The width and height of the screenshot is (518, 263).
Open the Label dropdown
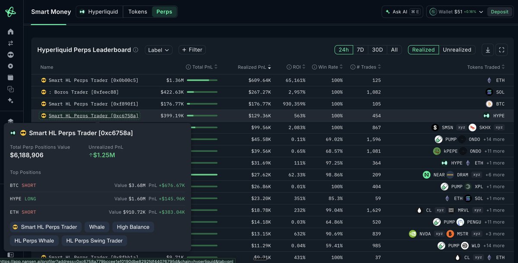[159, 50]
